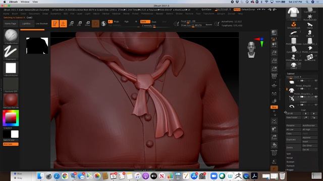Toggle the Gizmo 3D orange button
323x181 pixels.
pyautogui.click(x=95, y=24)
